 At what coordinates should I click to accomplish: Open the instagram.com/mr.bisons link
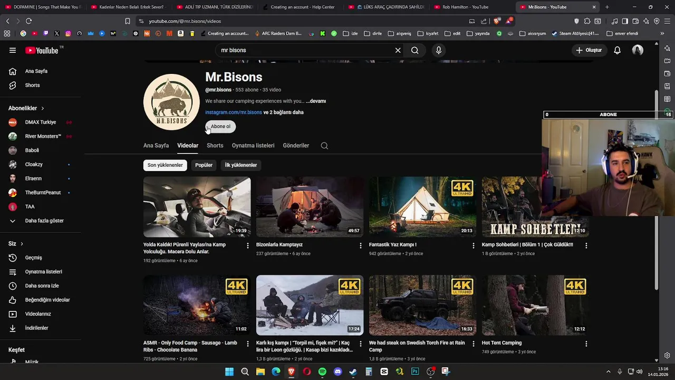(x=234, y=112)
